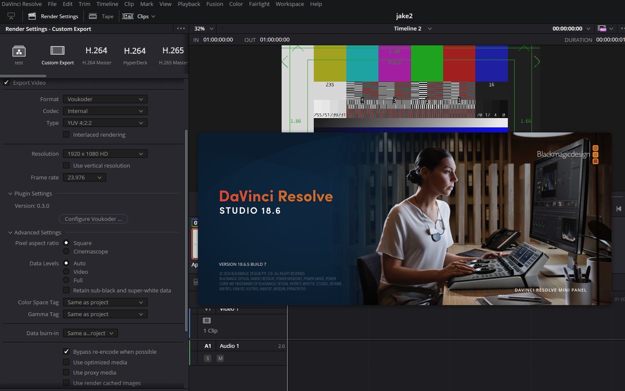The width and height of the screenshot is (625, 391).
Task: Click the Clips toolbar dropdown arrow
Action: click(153, 16)
